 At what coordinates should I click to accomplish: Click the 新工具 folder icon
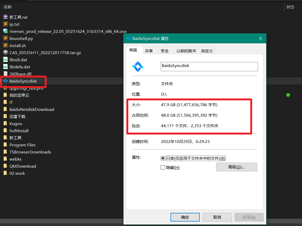coord(5,138)
